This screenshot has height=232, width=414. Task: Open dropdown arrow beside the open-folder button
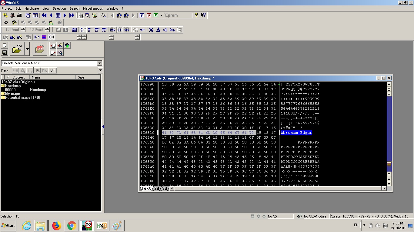27,49
